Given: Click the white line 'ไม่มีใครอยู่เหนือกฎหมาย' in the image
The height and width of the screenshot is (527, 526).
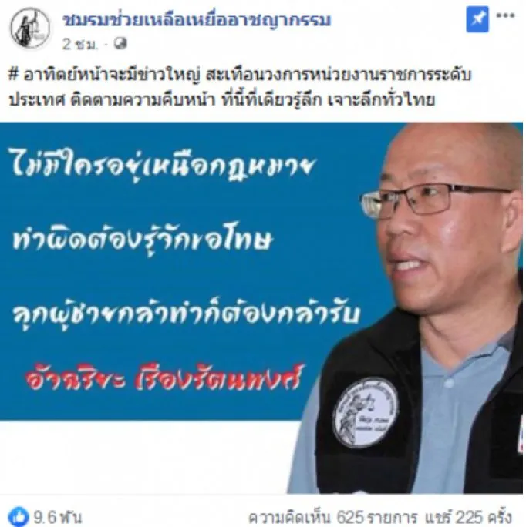Looking at the screenshot, I should pyautogui.click(x=164, y=167).
